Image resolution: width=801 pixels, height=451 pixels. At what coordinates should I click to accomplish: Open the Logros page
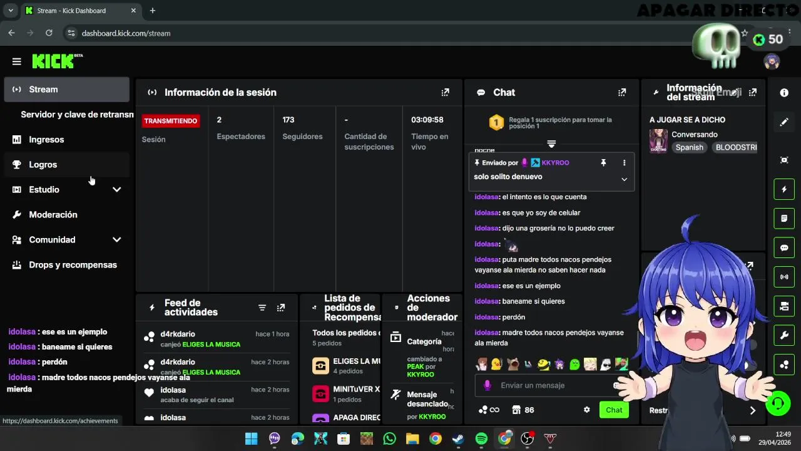point(66,165)
